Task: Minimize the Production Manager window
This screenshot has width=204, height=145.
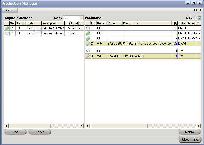Action: [188, 3]
